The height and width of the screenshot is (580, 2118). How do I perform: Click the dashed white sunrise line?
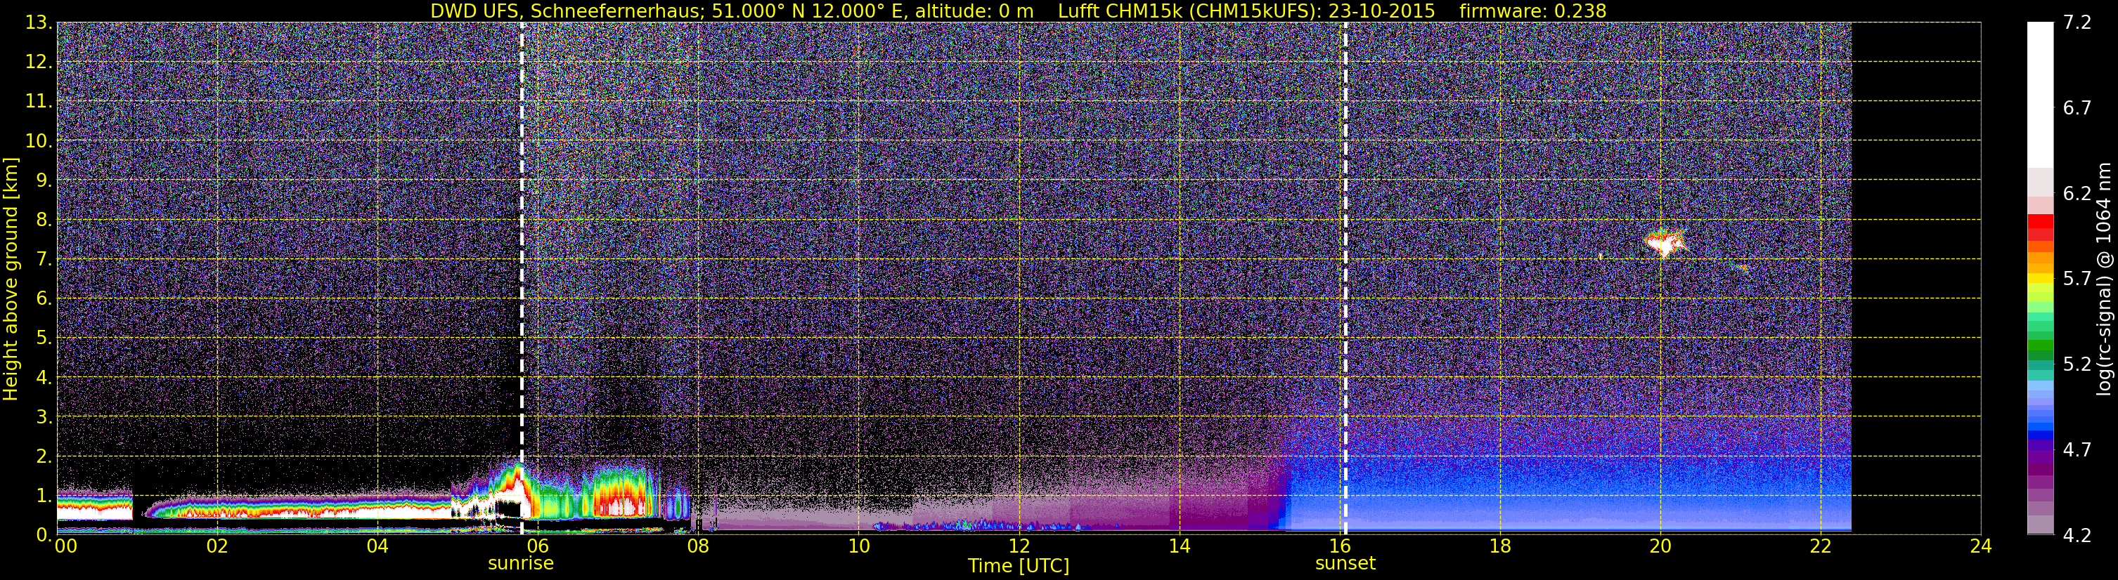coord(522,279)
